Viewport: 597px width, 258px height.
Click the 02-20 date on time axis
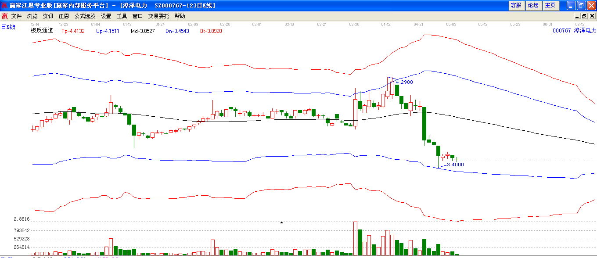tap(225, 24)
